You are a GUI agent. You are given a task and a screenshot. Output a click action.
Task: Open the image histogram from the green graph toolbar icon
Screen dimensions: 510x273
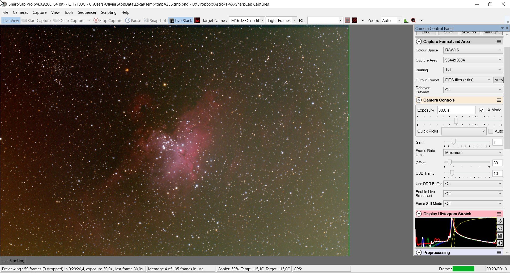[x=406, y=20]
